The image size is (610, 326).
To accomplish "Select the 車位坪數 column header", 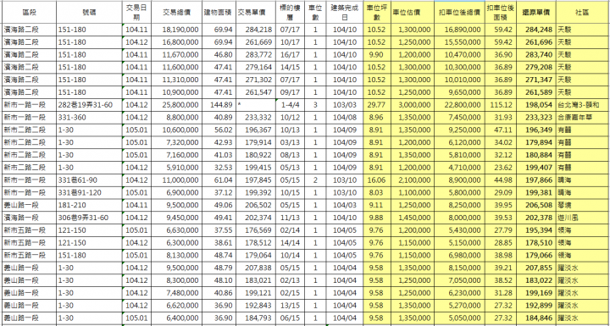I will point(376,13).
